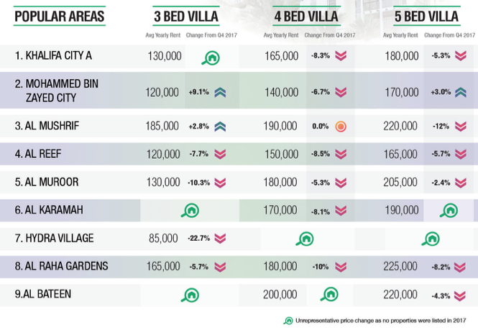Click the POPULAR AREAS heading
The width and height of the screenshot is (478, 330).
point(60,16)
